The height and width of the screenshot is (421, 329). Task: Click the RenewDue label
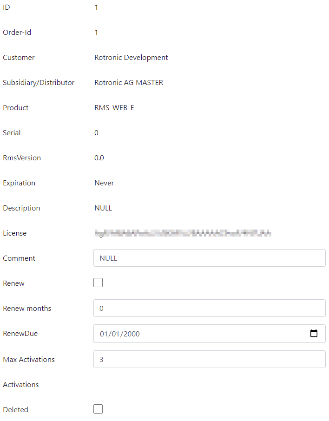click(20, 334)
